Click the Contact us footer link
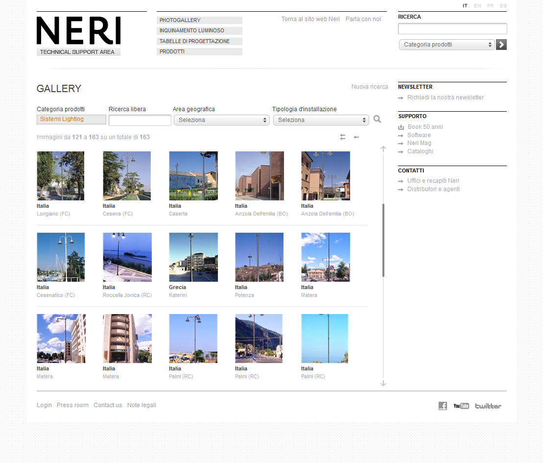The width and height of the screenshot is (543, 463). pos(108,405)
